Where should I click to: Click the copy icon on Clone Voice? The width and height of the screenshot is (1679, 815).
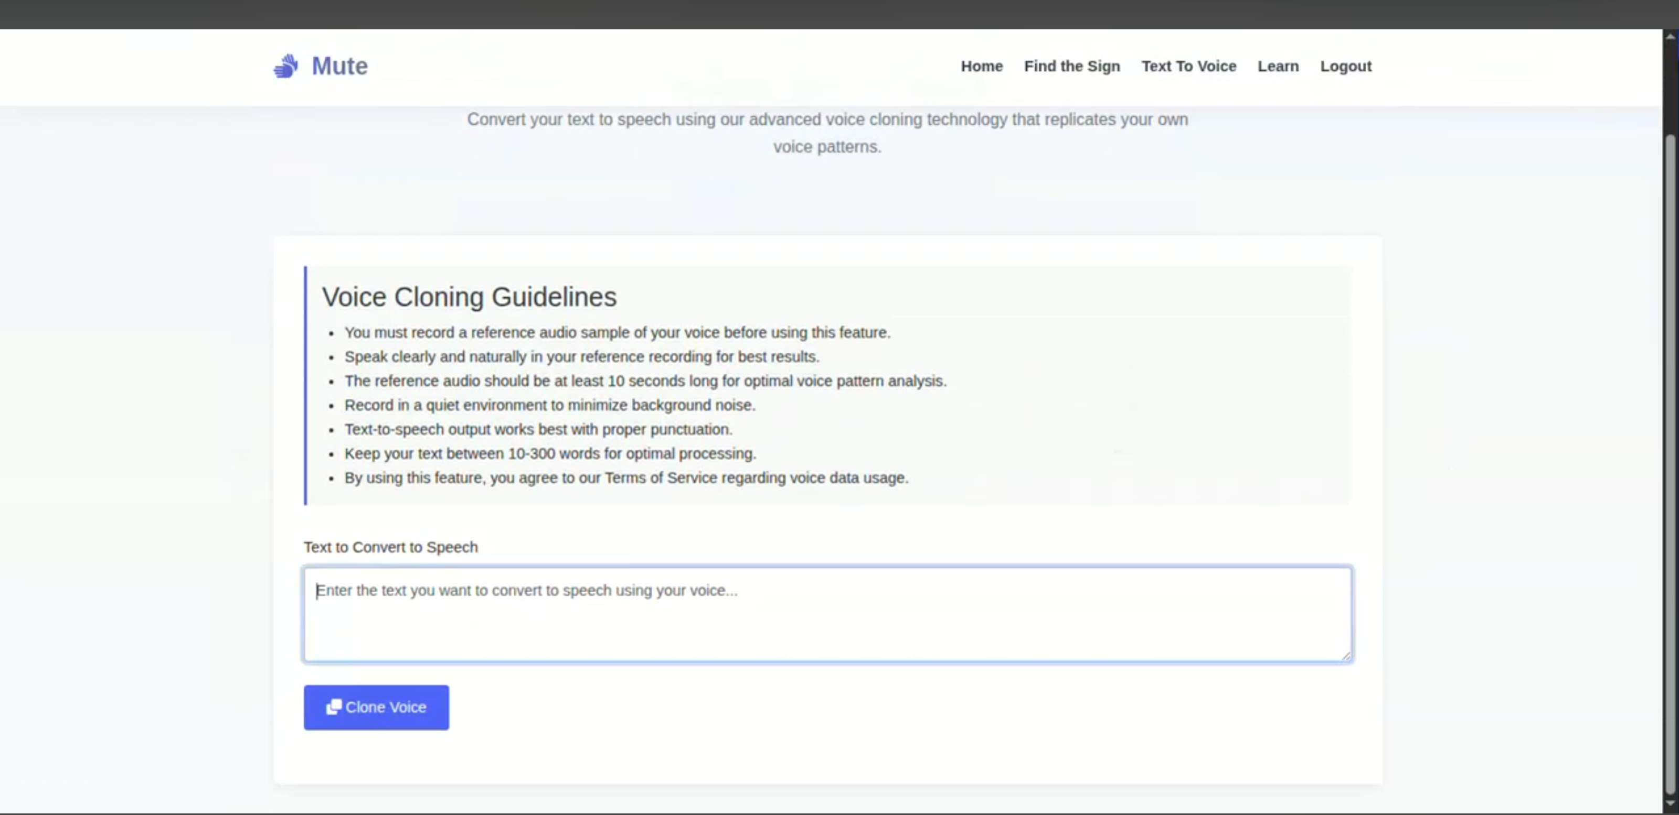click(334, 707)
